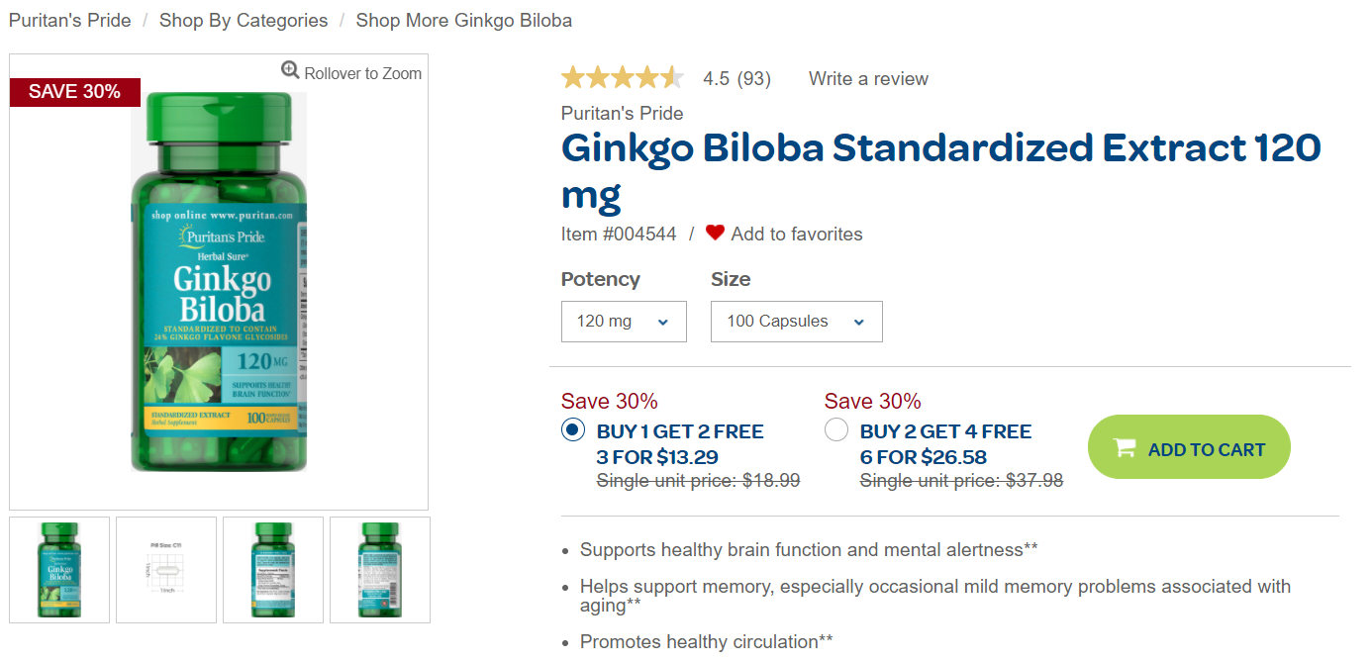Select the fourth bottle back thumbnail
This screenshot has width=1372, height=661.
point(380,570)
